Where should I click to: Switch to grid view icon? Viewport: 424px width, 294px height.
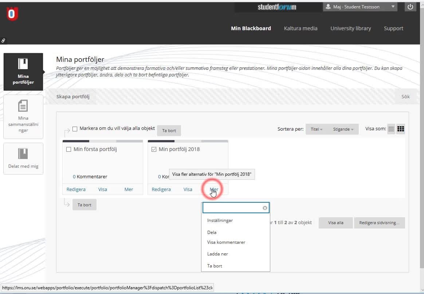click(x=400, y=129)
